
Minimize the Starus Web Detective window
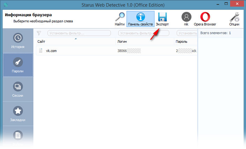coord(218,4)
